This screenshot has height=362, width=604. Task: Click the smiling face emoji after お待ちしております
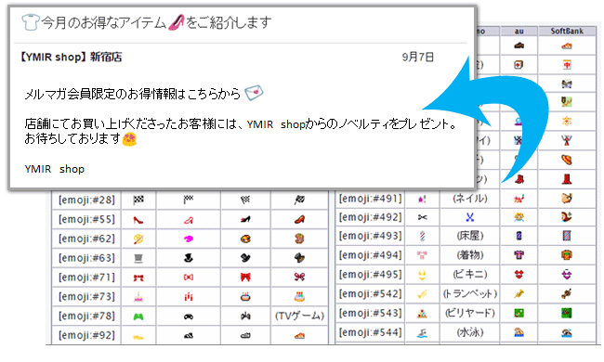tap(129, 139)
